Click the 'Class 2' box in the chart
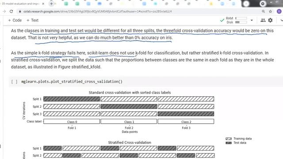Screen dimensions: 283x159 click(186, 121)
